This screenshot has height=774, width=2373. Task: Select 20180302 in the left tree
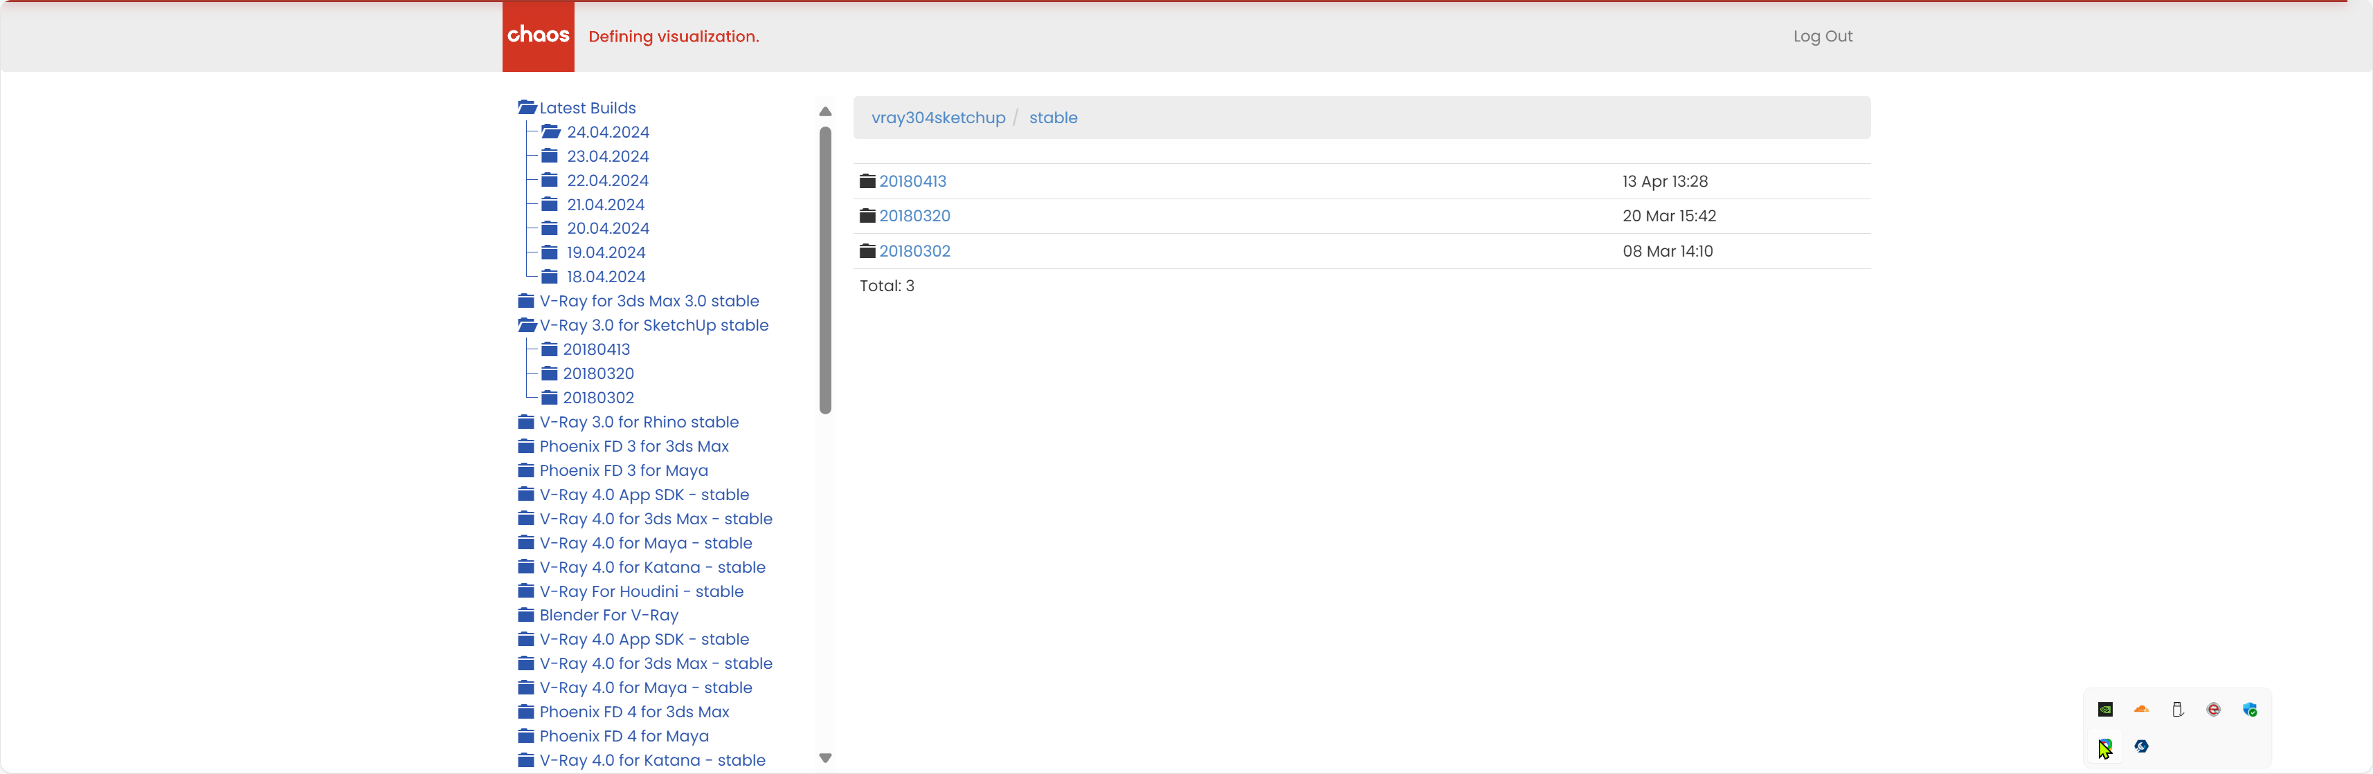[x=598, y=398]
